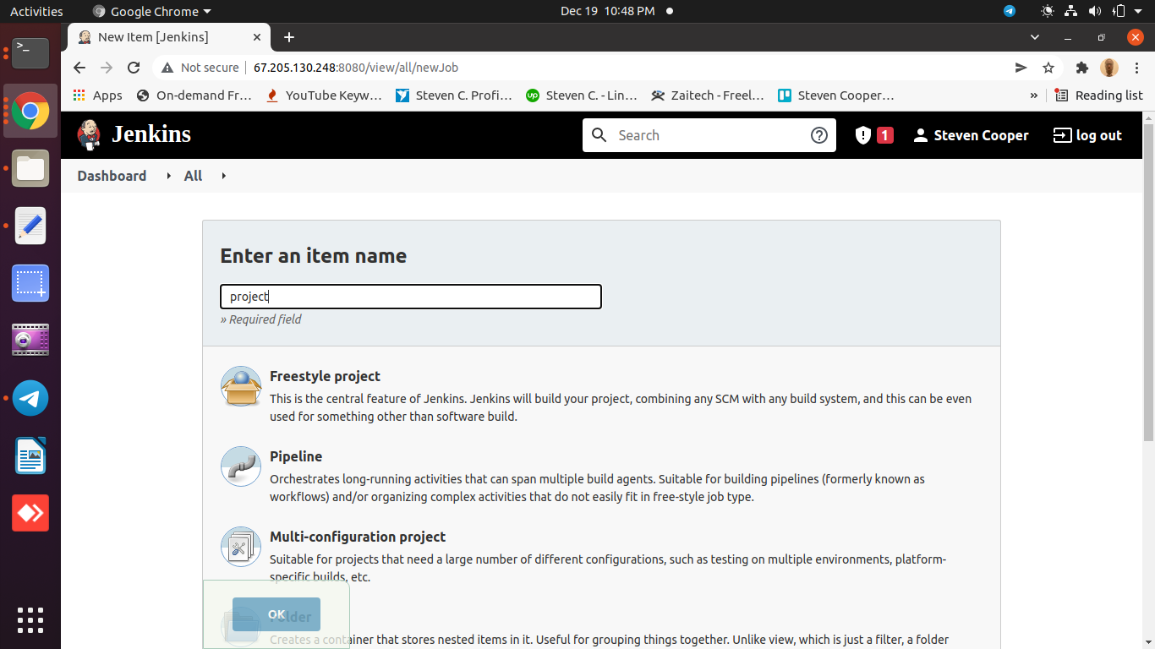Open Steven Cooper… Trello bookmark

click(x=835, y=95)
